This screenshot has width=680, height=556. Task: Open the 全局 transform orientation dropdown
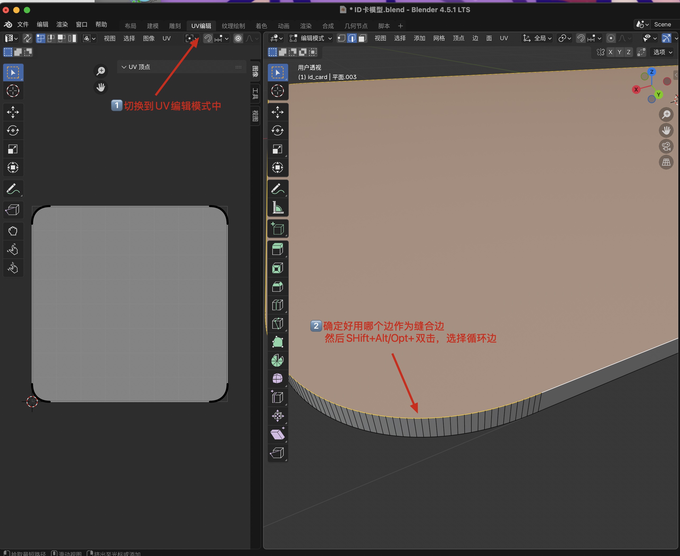tap(537, 38)
